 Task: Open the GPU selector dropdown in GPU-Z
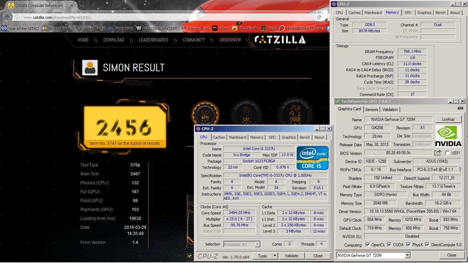(x=407, y=255)
